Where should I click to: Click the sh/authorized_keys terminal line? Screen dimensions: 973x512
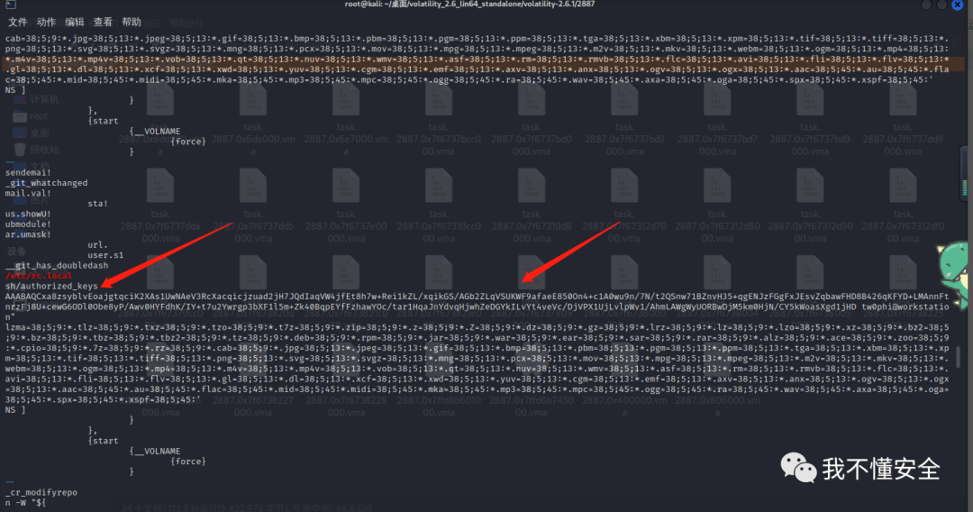51,286
